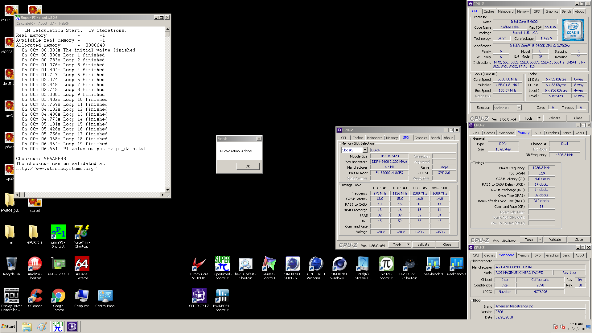Open the Recycle Bin
Viewport: 592px width, 333px height.
pyautogui.click(x=11, y=266)
